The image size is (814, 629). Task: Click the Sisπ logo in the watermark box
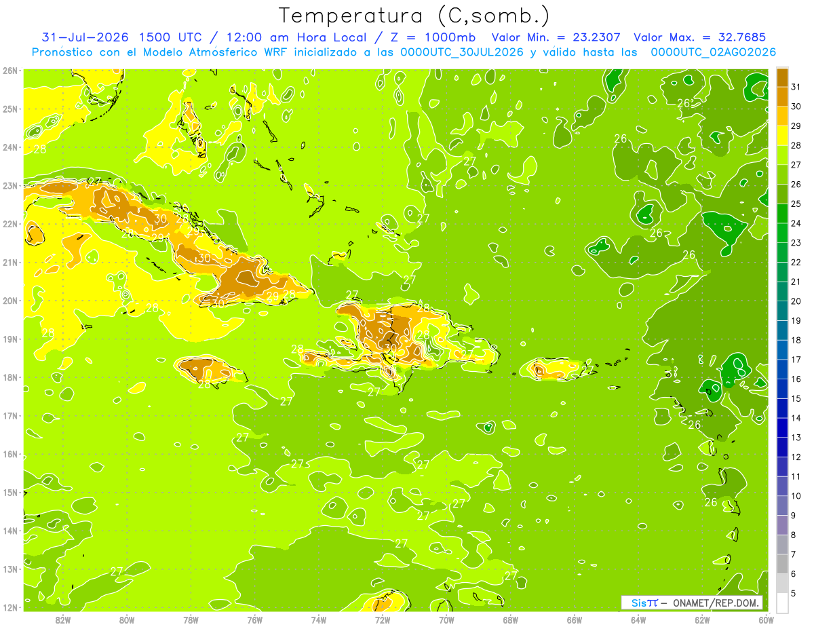(x=644, y=603)
